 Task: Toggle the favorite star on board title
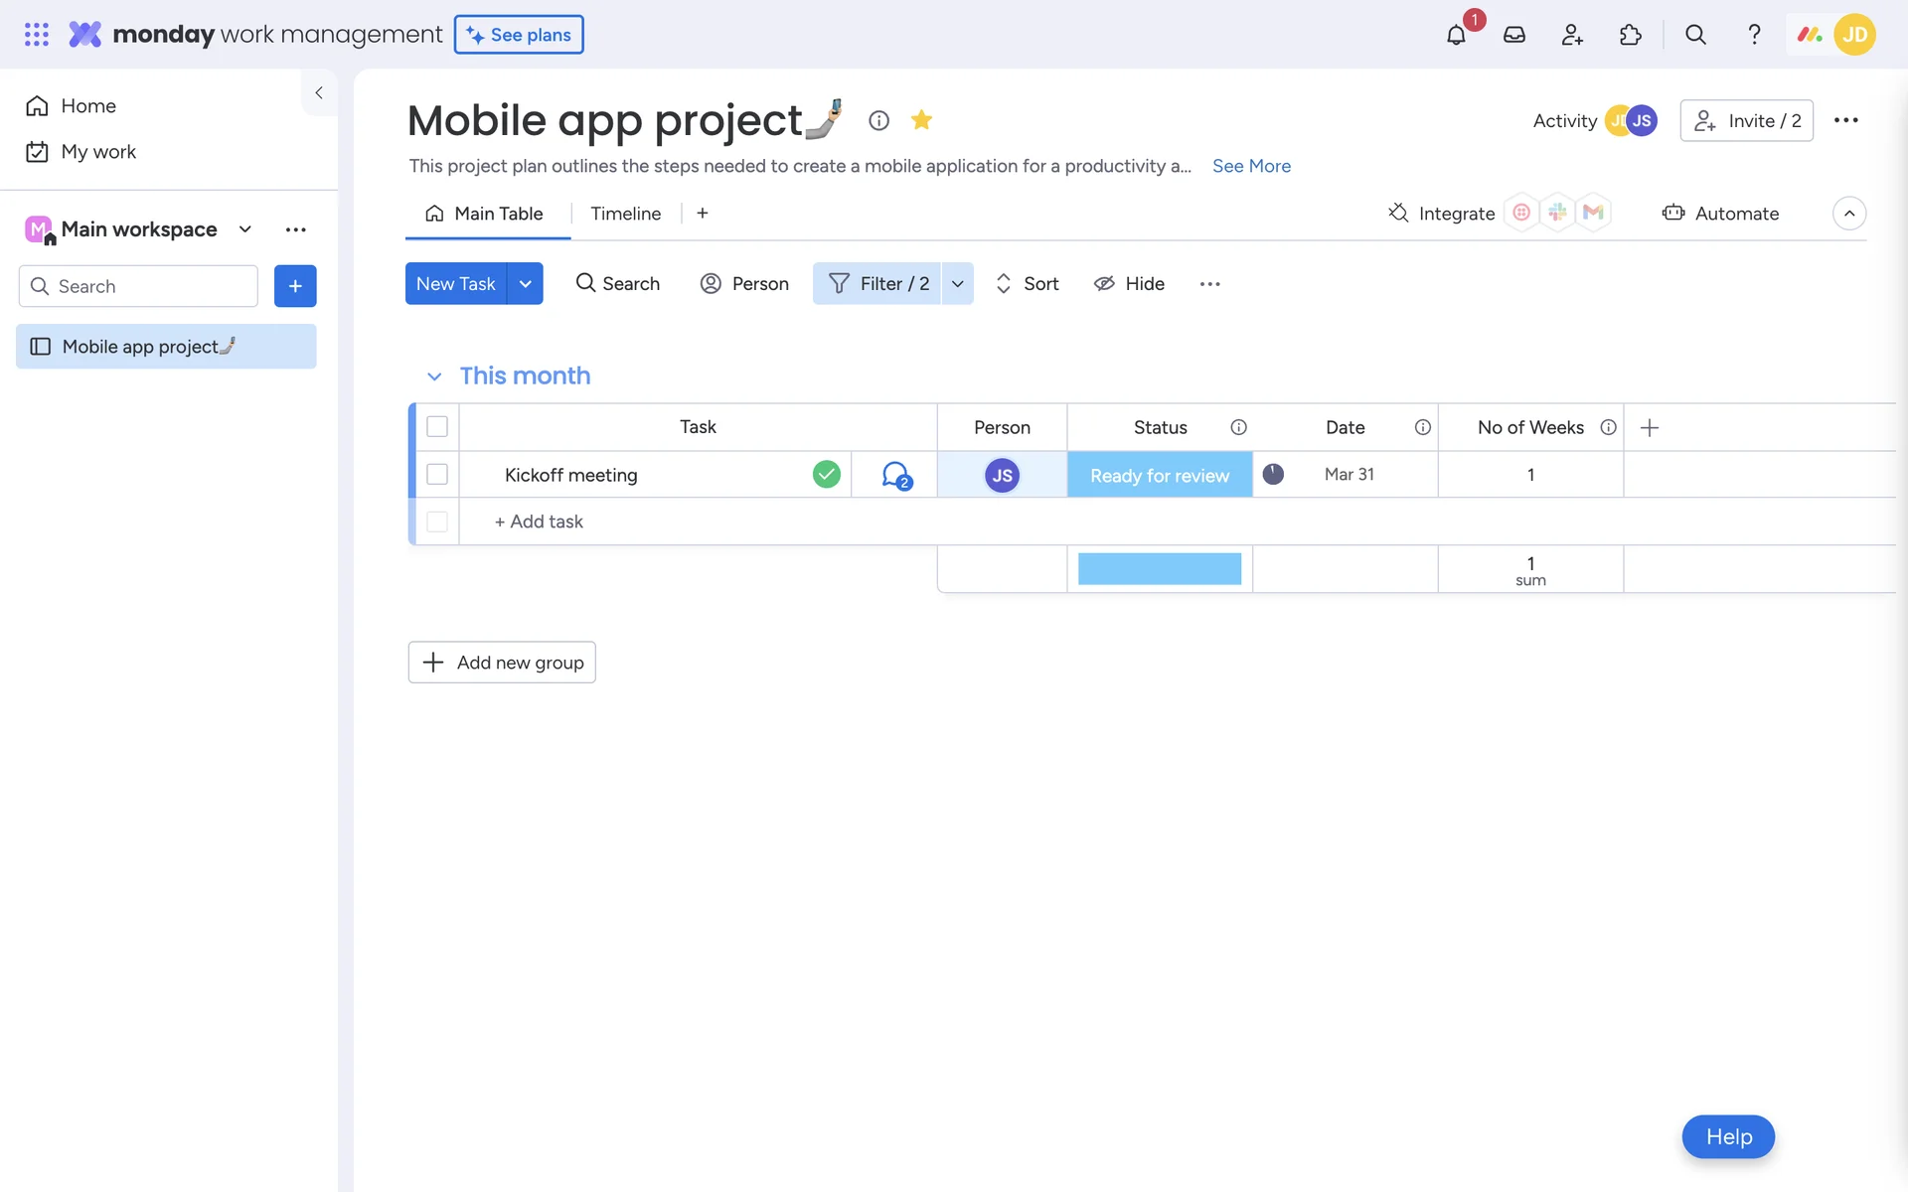pyautogui.click(x=921, y=120)
